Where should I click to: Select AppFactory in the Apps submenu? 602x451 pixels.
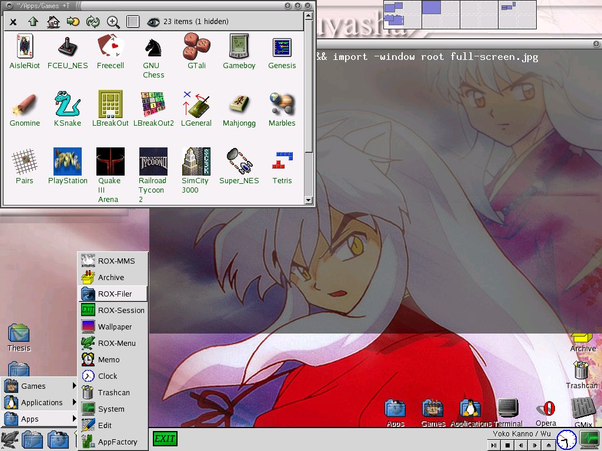(113, 442)
